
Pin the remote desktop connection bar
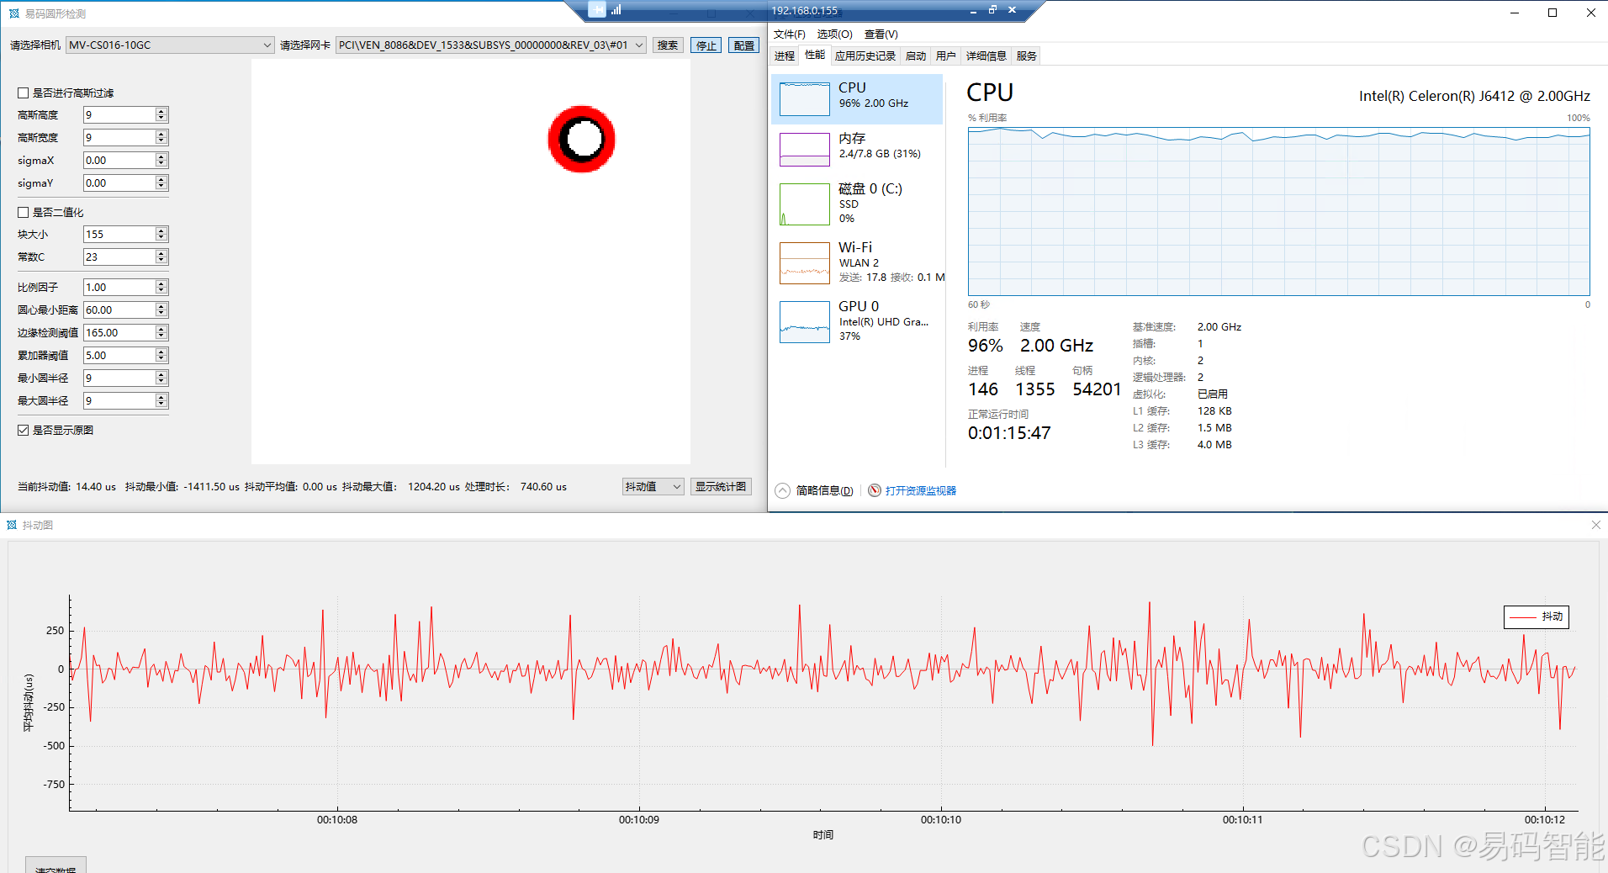coord(597,10)
